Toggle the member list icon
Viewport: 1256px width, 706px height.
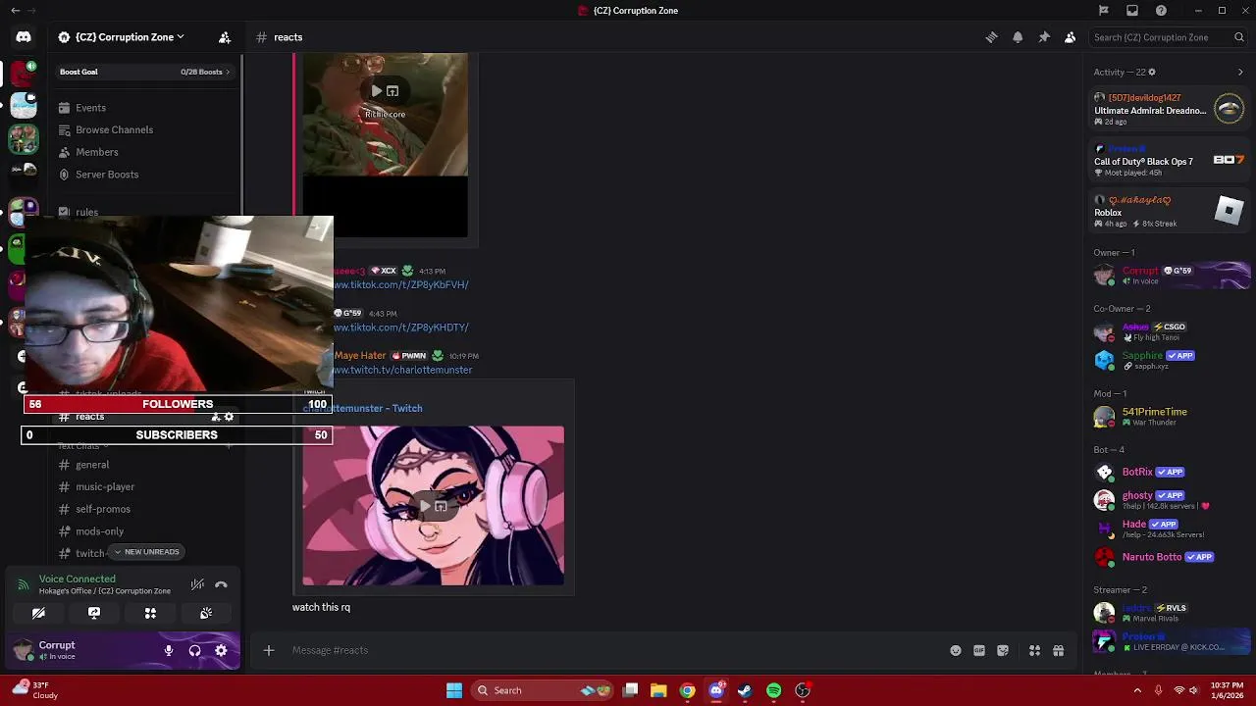coord(1071,37)
